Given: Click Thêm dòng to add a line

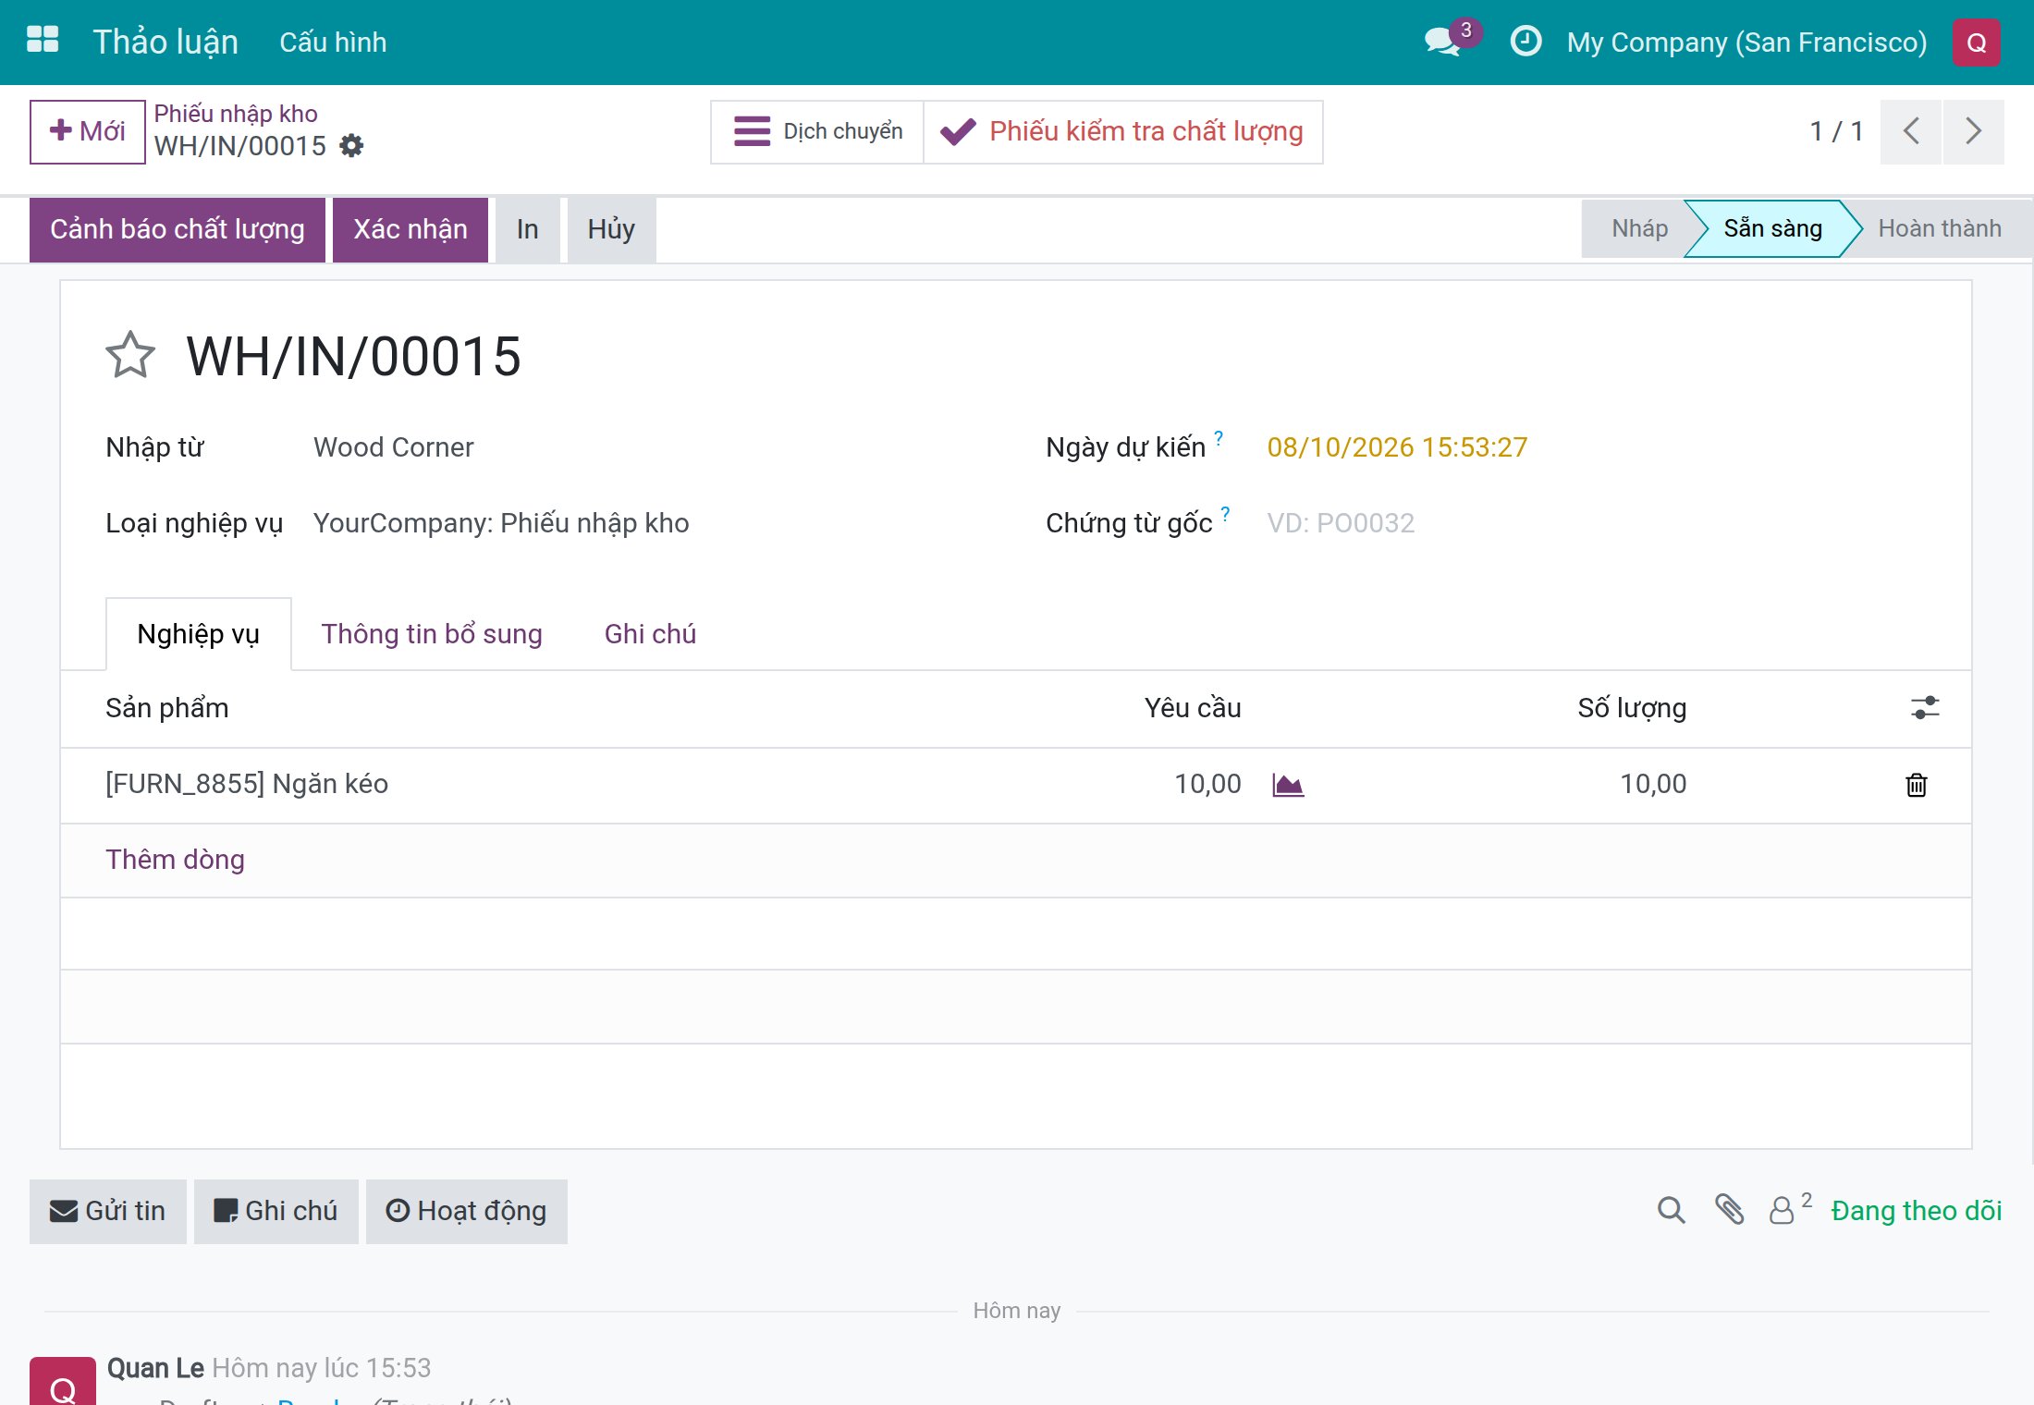Looking at the screenshot, I should pyautogui.click(x=176, y=860).
